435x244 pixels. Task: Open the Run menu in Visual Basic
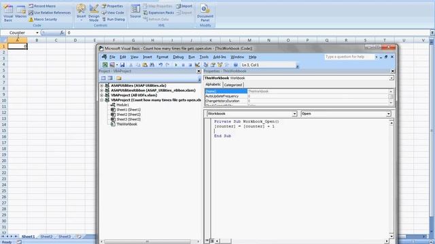192,57
